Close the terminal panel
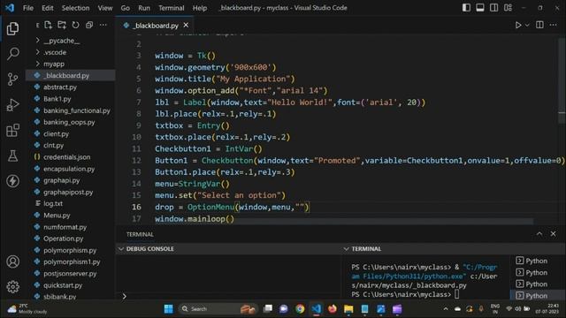 [553, 234]
